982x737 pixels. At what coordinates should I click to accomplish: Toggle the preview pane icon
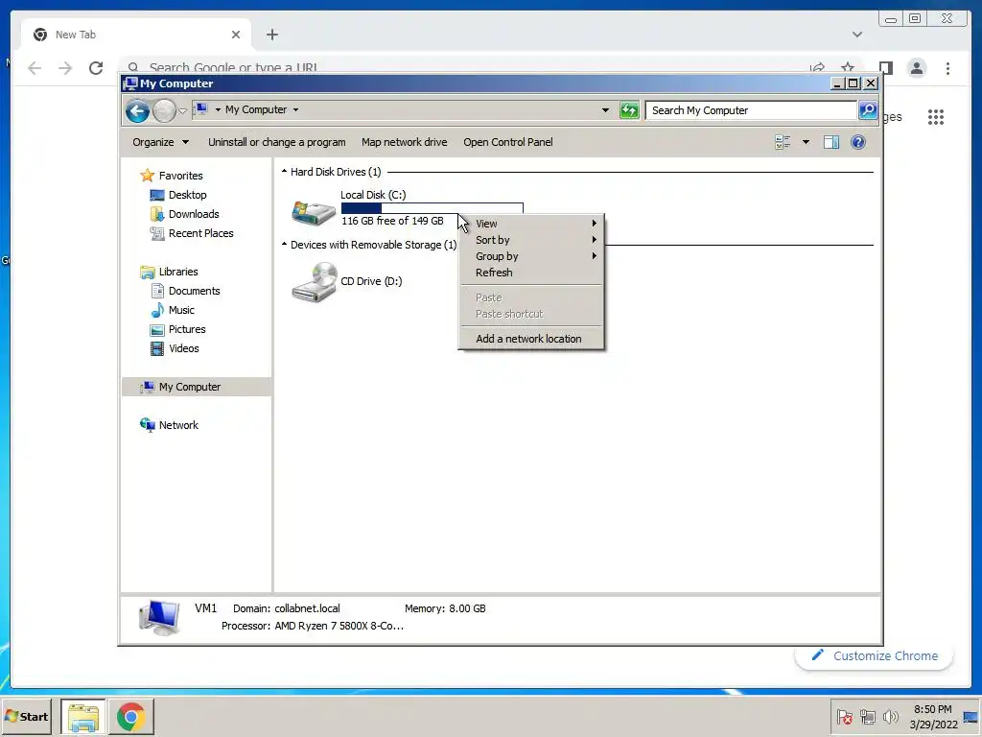pos(831,142)
